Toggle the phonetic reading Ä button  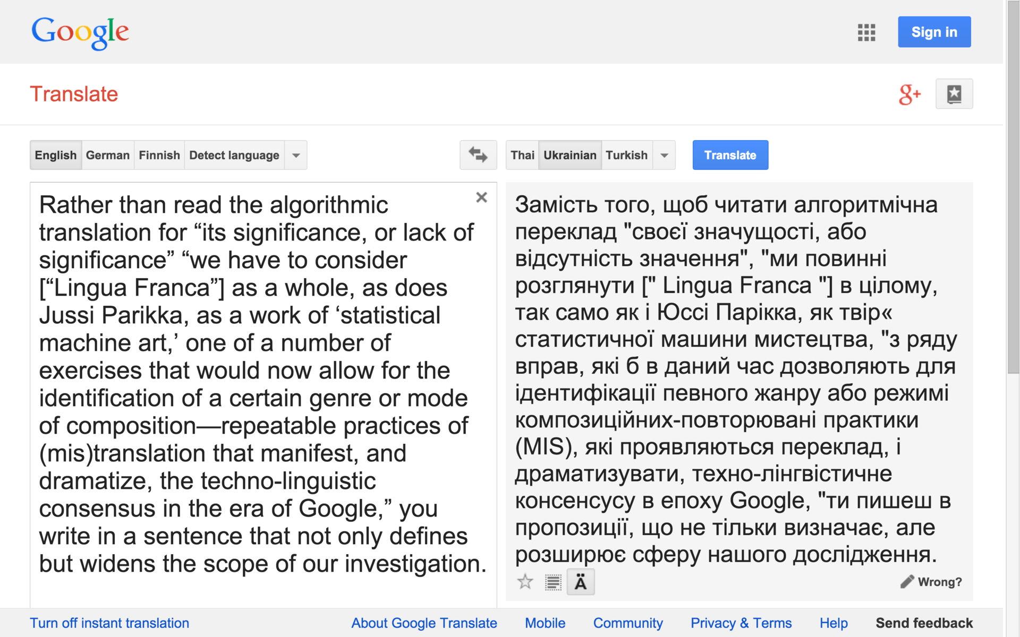point(580,582)
